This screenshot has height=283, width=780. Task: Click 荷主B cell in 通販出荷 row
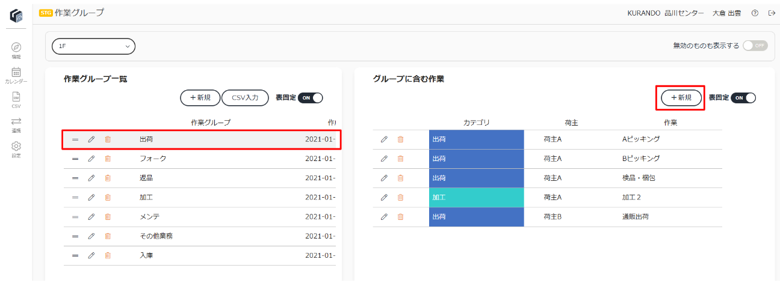click(552, 216)
